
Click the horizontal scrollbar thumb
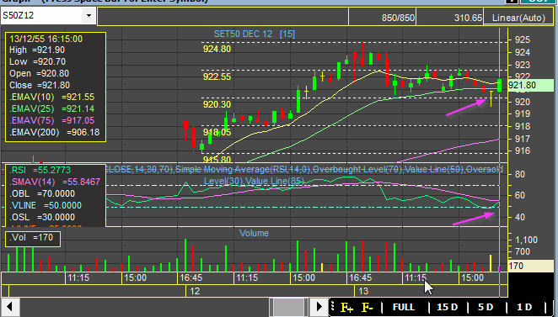coord(288,307)
